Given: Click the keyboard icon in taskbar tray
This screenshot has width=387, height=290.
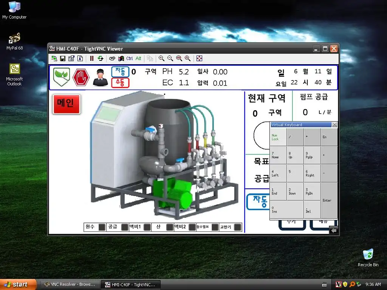Looking at the screenshot, I should point(324,285).
